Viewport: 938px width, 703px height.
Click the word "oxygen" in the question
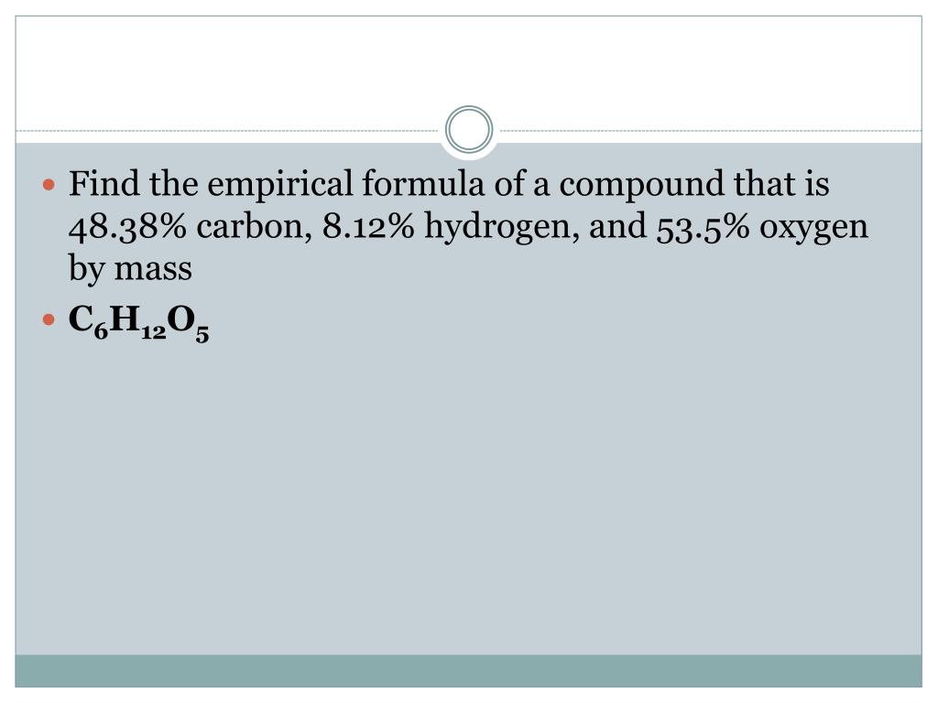pyautogui.click(x=813, y=228)
